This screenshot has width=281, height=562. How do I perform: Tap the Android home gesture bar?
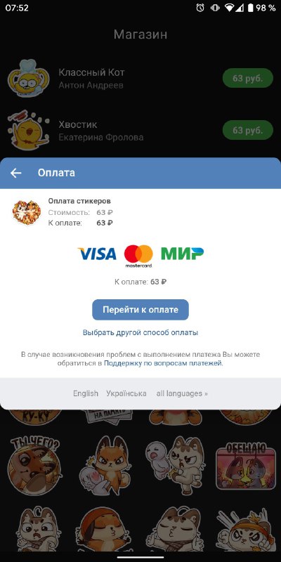[140, 557]
